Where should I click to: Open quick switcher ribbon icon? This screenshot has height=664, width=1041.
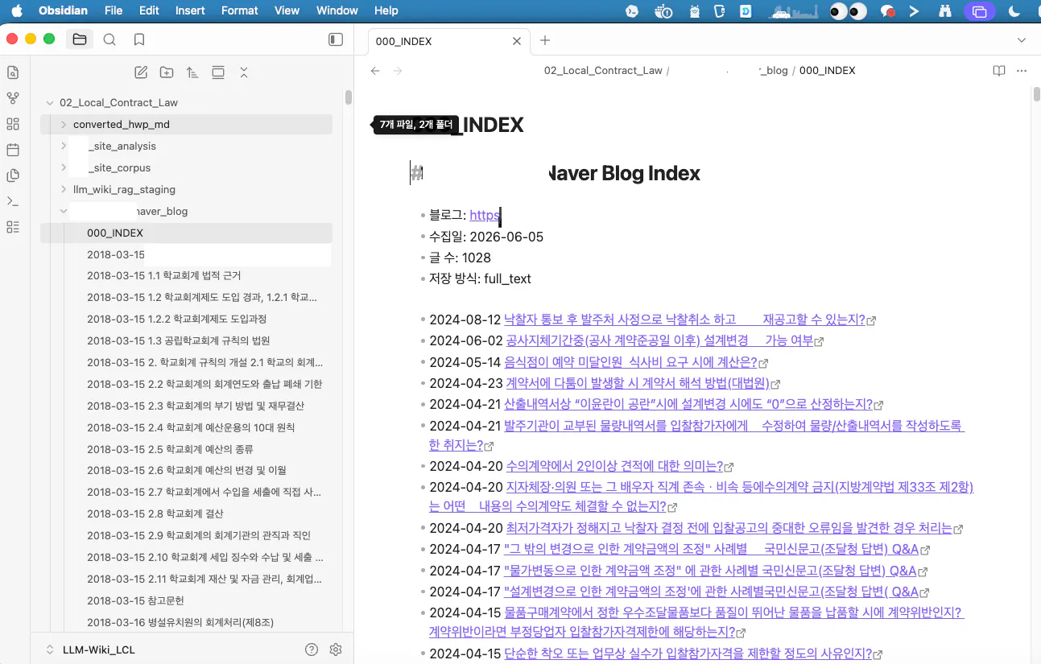pos(13,72)
